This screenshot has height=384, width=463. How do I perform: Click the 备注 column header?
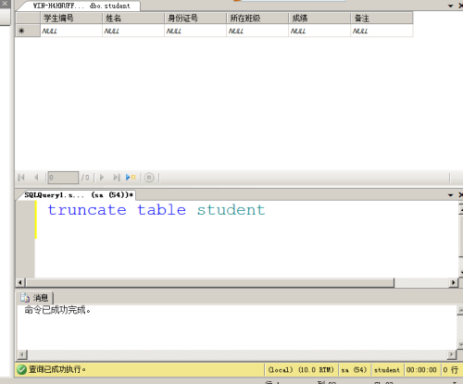(x=382, y=19)
